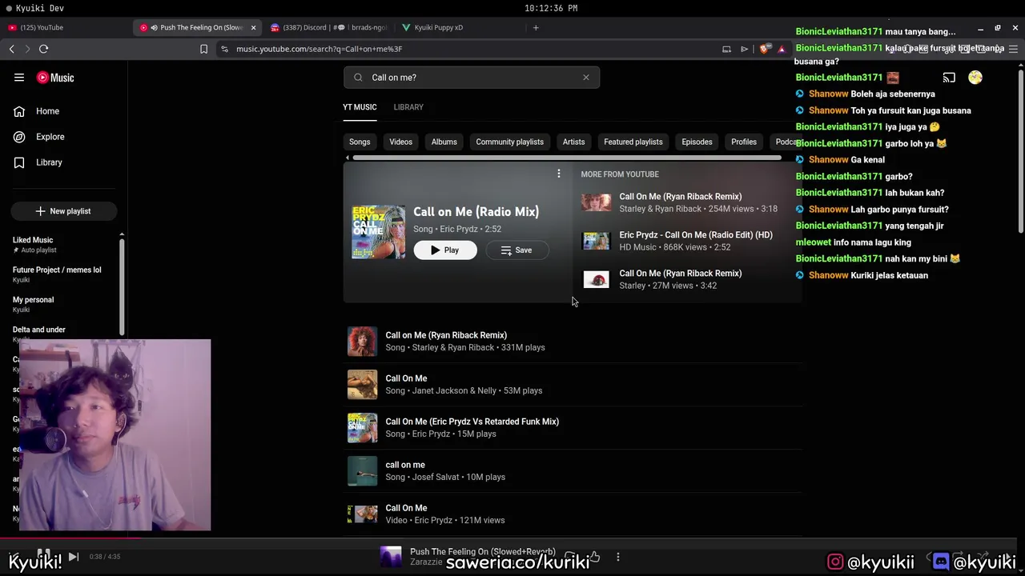
Task: Click the now playing Push The Feeling On thumbnail
Action: (x=391, y=557)
